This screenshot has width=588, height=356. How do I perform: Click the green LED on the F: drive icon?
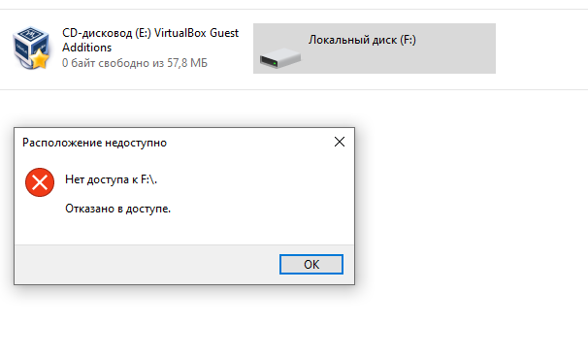[275, 64]
